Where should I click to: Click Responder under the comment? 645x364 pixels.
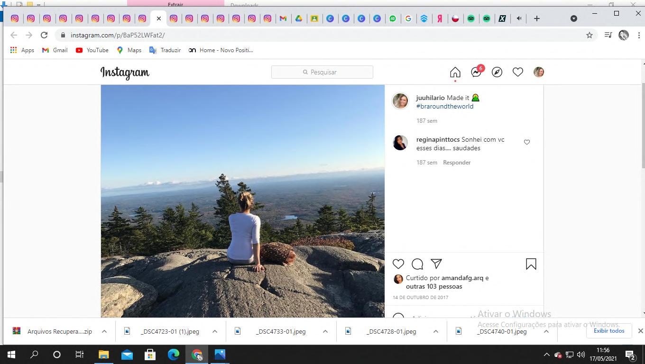[x=457, y=163]
